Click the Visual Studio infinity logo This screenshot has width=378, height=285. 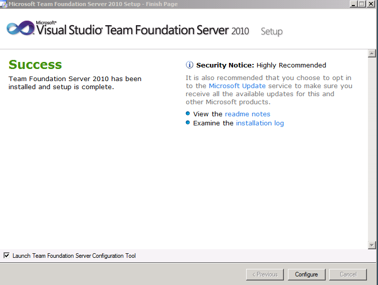click(x=20, y=28)
